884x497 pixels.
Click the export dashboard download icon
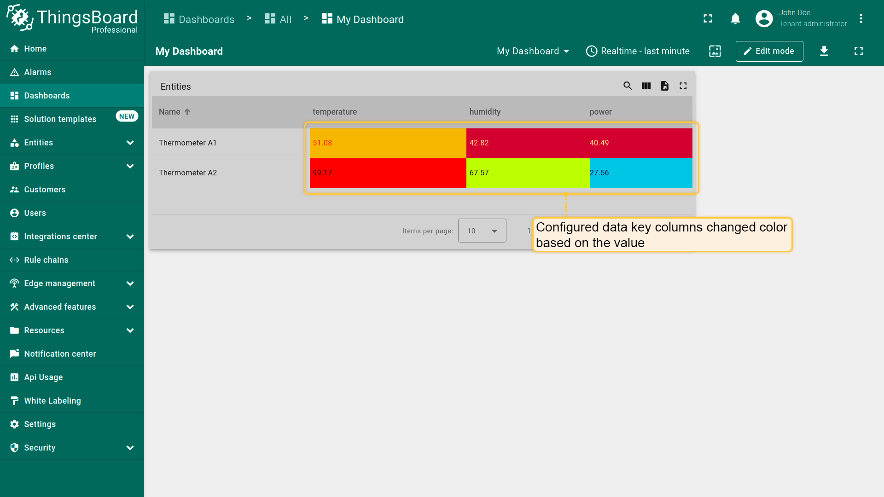(824, 51)
